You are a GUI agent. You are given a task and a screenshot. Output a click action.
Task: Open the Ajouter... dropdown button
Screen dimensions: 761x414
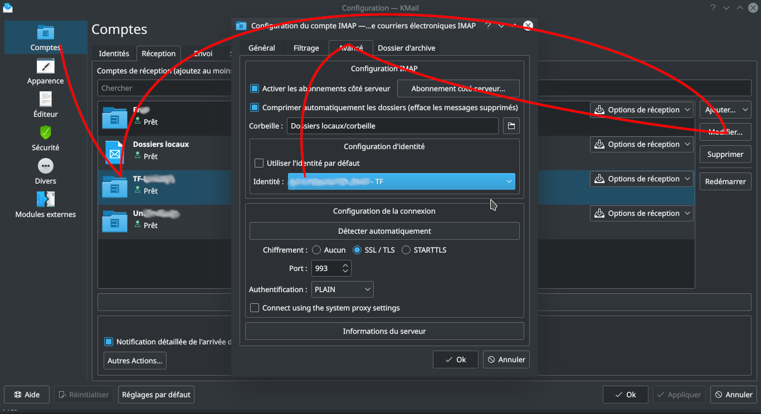point(725,110)
